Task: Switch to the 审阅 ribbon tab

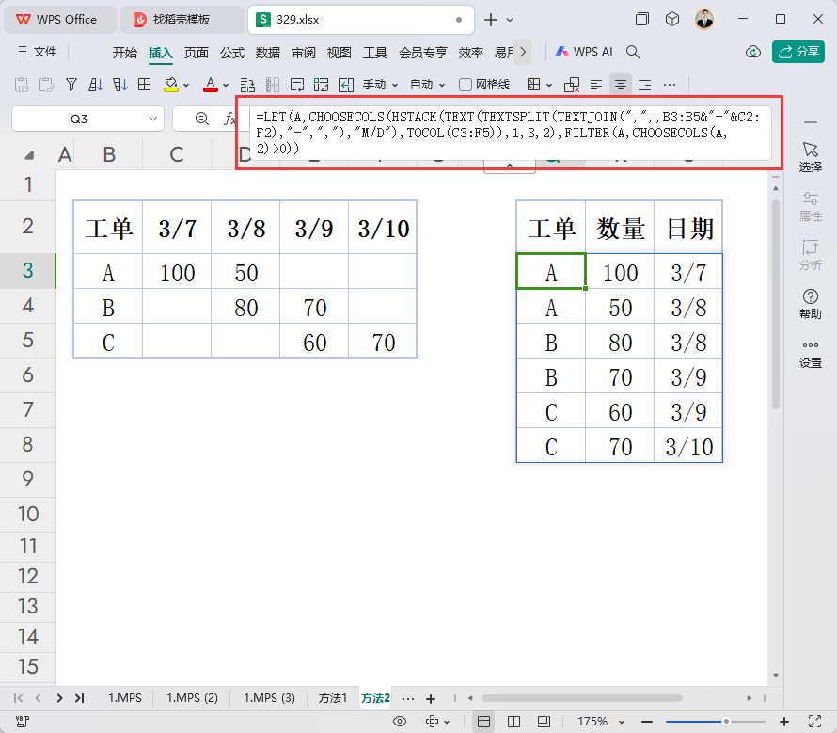Action: click(x=304, y=53)
